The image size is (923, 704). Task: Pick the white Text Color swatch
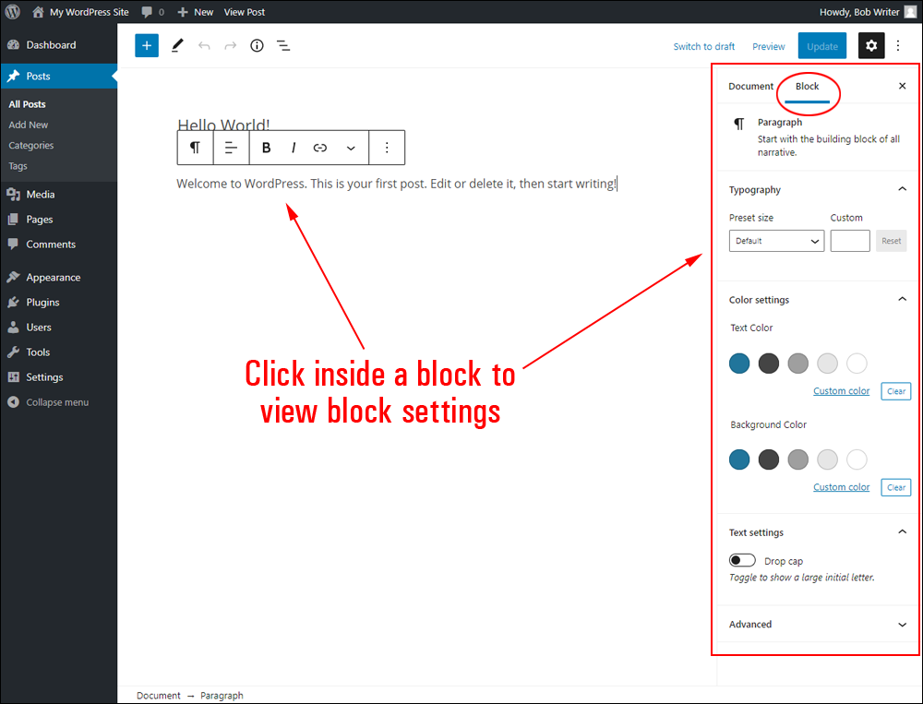(857, 364)
